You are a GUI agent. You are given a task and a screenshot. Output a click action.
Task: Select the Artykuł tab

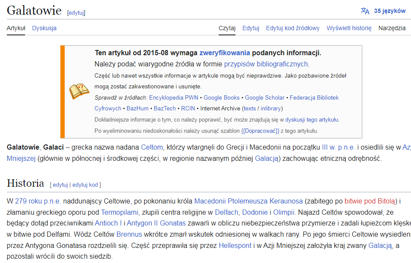click(16, 28)
